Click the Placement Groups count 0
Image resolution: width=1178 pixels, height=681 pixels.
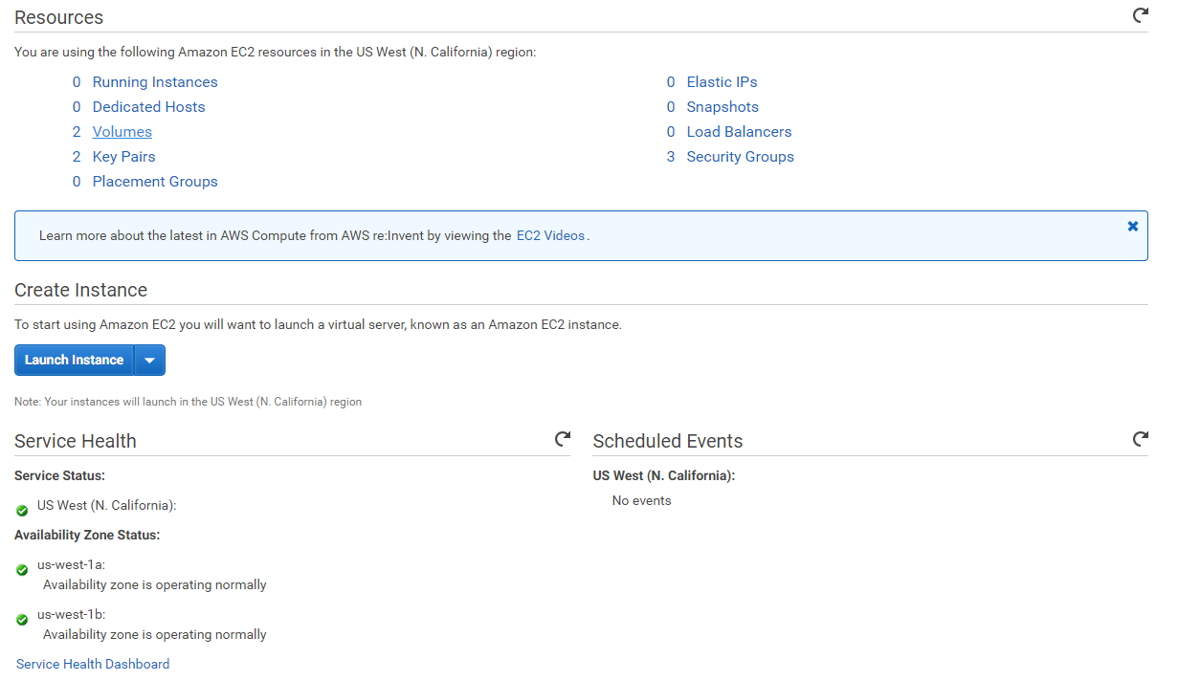pos(77,182)
